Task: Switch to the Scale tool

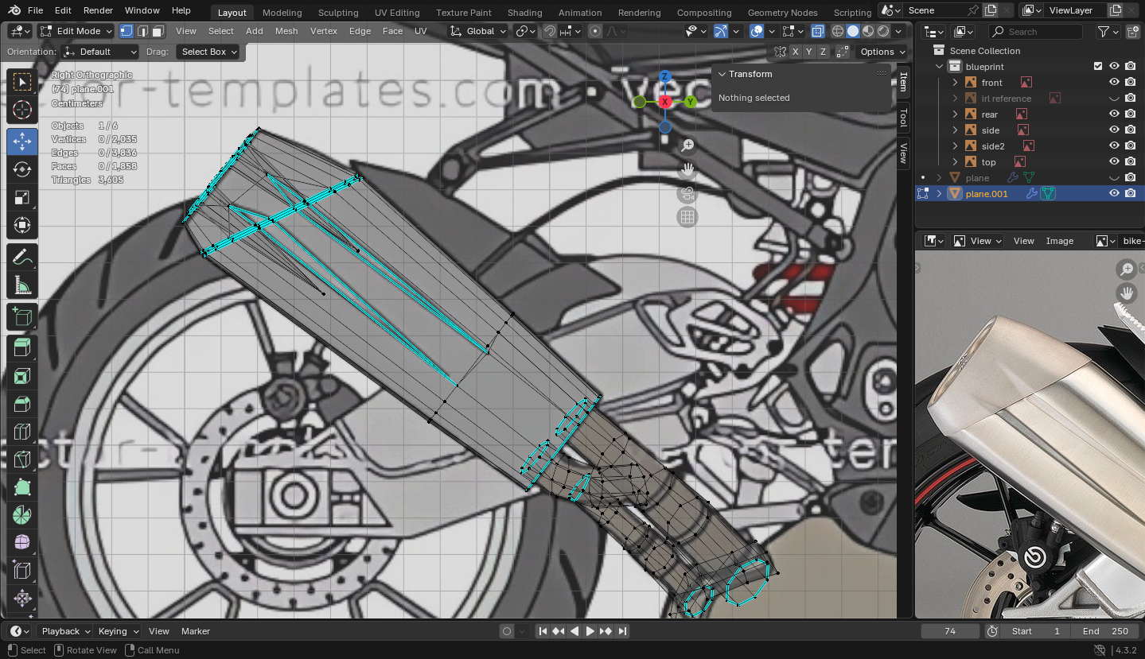Action: click(21, 199)
